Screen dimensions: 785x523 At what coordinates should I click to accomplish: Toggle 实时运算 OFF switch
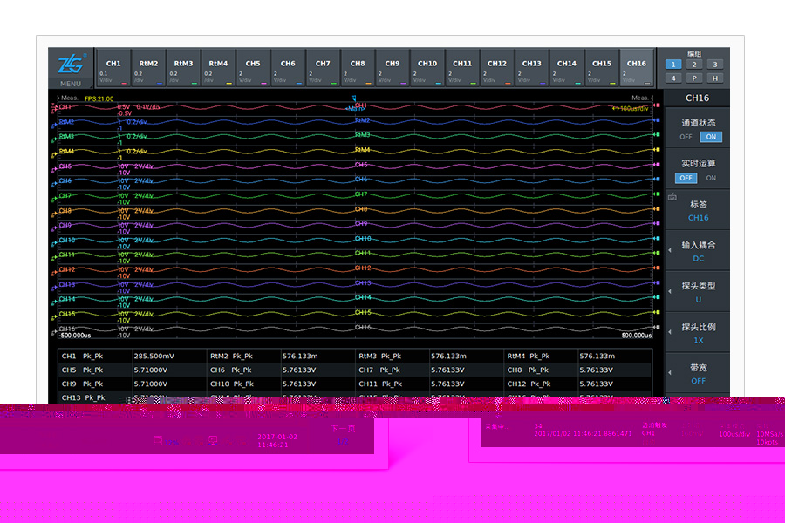point(686,178)
